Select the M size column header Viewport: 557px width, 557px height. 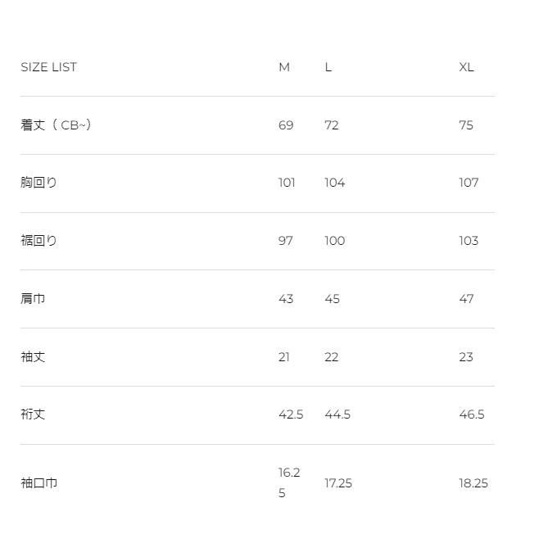[284, 67]
